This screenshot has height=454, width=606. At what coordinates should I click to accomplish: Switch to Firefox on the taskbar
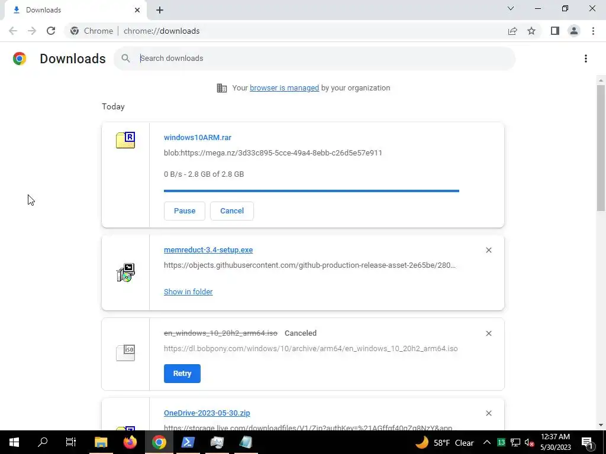click(x=130, y=442)
